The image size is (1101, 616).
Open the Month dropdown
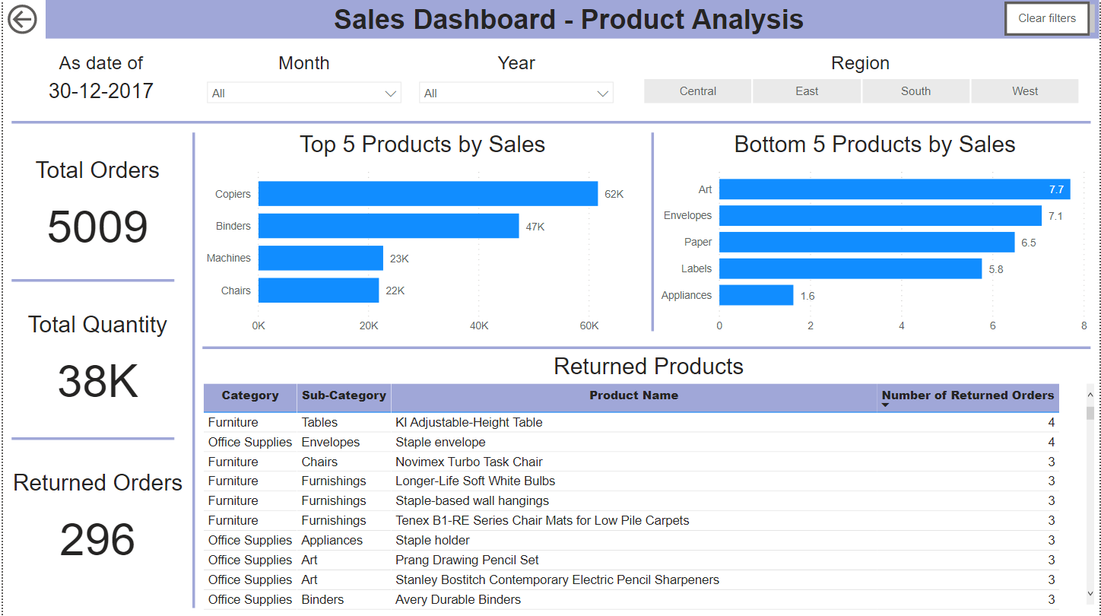(392, 92)
